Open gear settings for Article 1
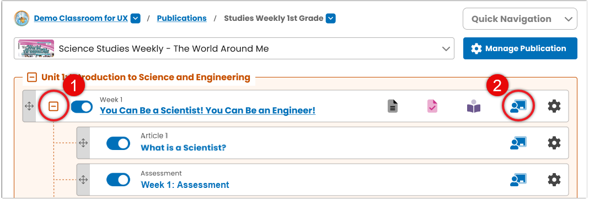589x200 pixels. 554,143
